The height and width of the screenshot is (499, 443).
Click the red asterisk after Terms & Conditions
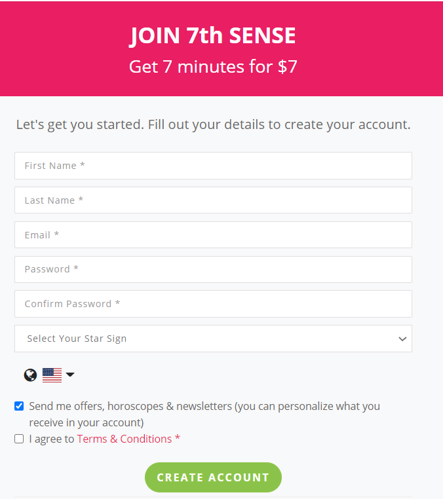click(x=178, y=437)
